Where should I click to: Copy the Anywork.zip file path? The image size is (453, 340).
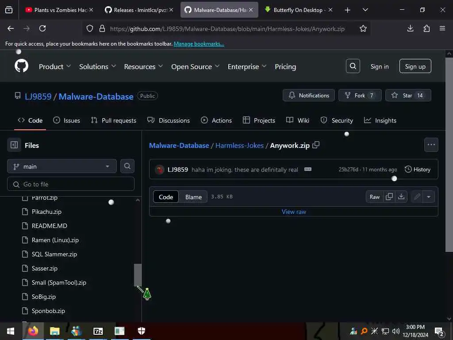tap(316, 145)
